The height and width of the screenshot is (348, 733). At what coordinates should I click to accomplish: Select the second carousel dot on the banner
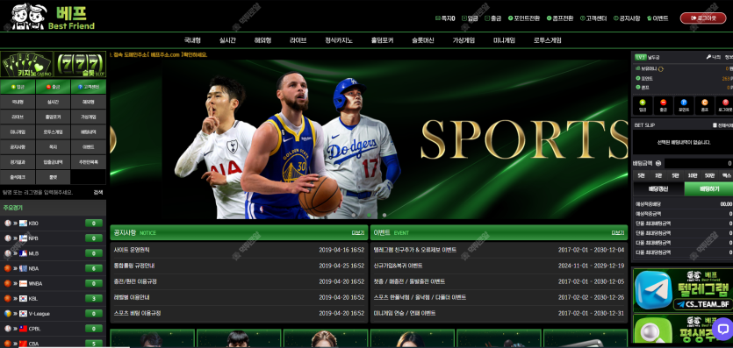click(369, 215)
